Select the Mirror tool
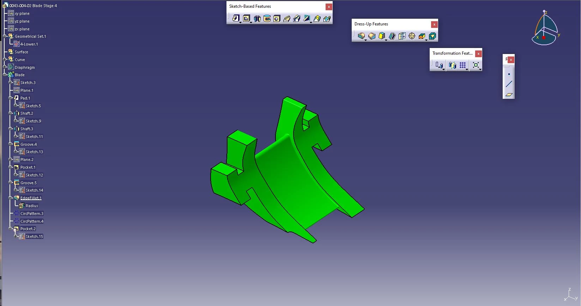 click(452, 65)
